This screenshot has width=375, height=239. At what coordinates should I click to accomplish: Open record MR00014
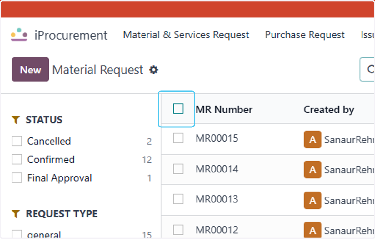coord(217,169)
